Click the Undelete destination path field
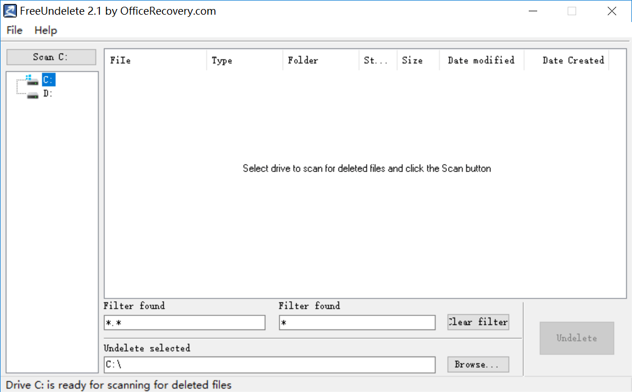The height and width of the screenshot is (392, 632). coord(269,365)
